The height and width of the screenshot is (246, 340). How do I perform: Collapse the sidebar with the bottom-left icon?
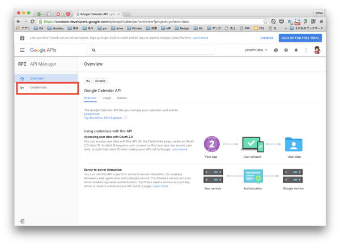22,221
